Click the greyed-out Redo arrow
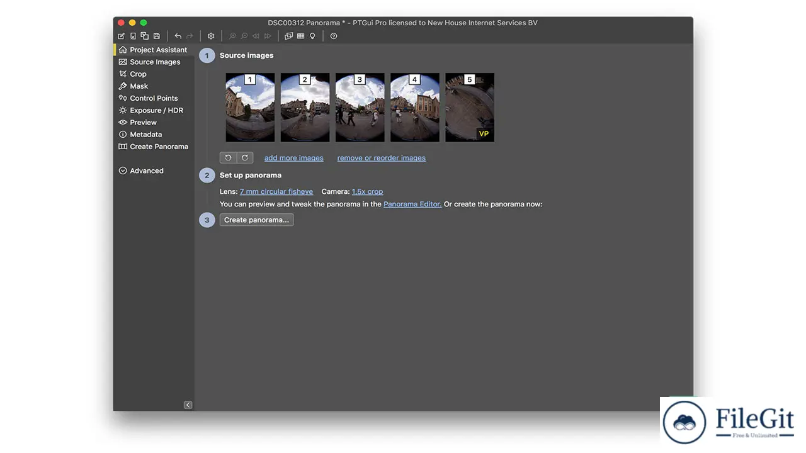 click(190, 36)
